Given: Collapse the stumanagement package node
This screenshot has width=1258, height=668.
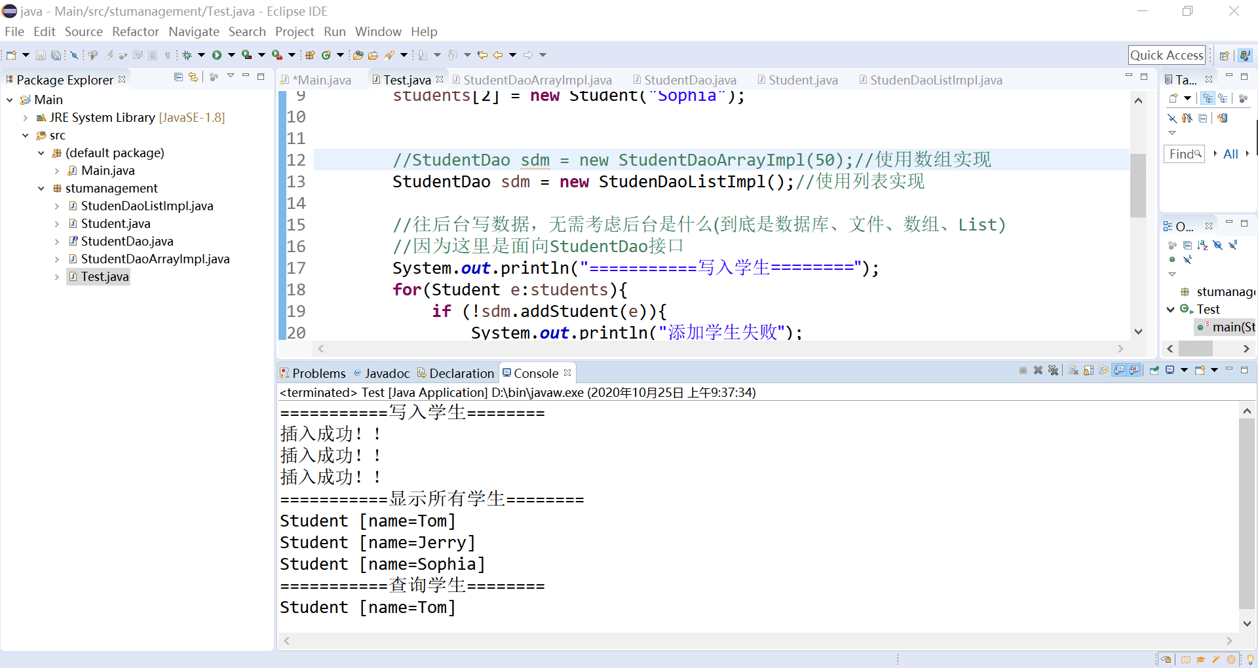Looking at the screenshot, I should (x=41, y=189).
